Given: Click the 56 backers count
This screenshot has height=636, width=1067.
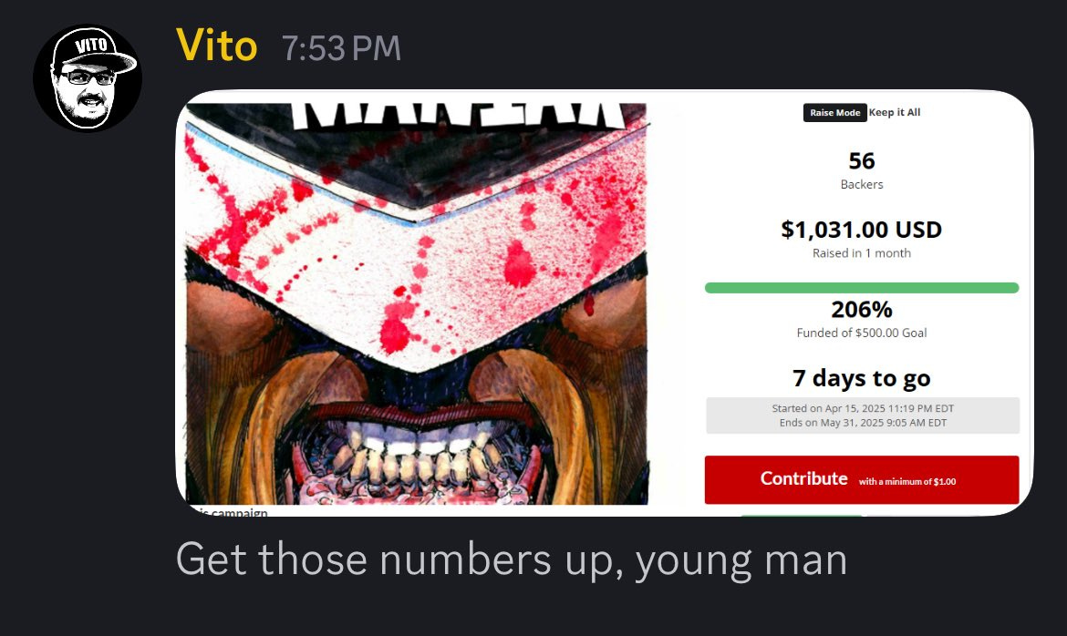Looking at the screenshot, I should 862,161.
